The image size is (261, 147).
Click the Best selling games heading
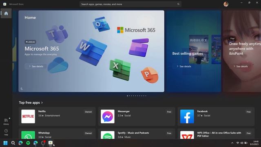tap(188, 53)
